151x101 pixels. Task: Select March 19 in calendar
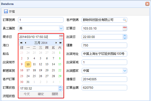pos(41,70)
